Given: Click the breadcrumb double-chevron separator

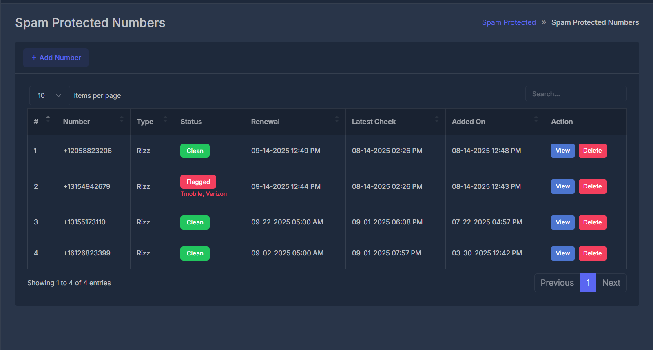Looking at the screenshot, I should pos(544,22).
